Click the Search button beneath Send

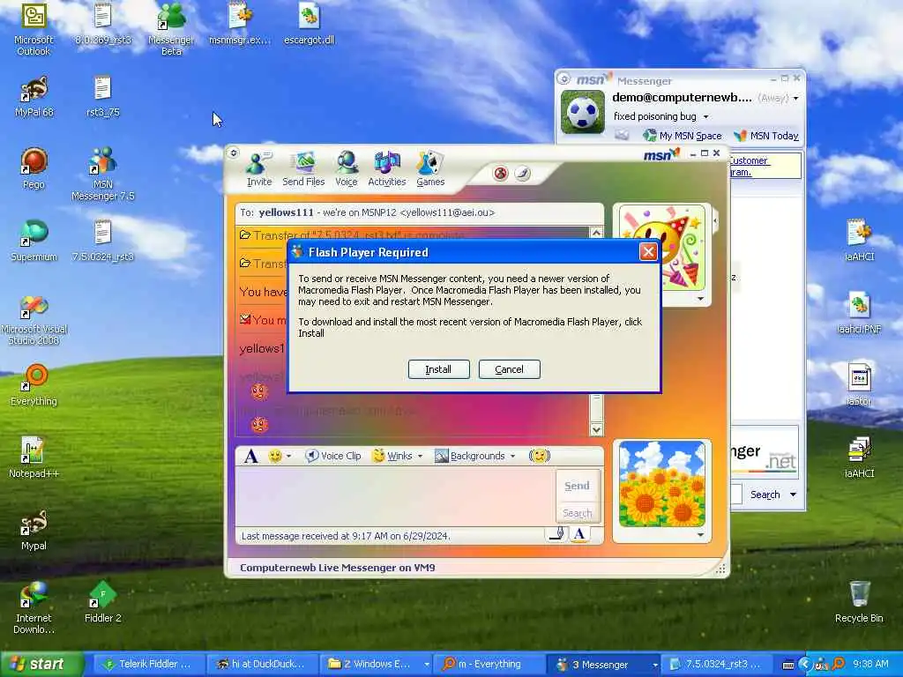(577, 513)
